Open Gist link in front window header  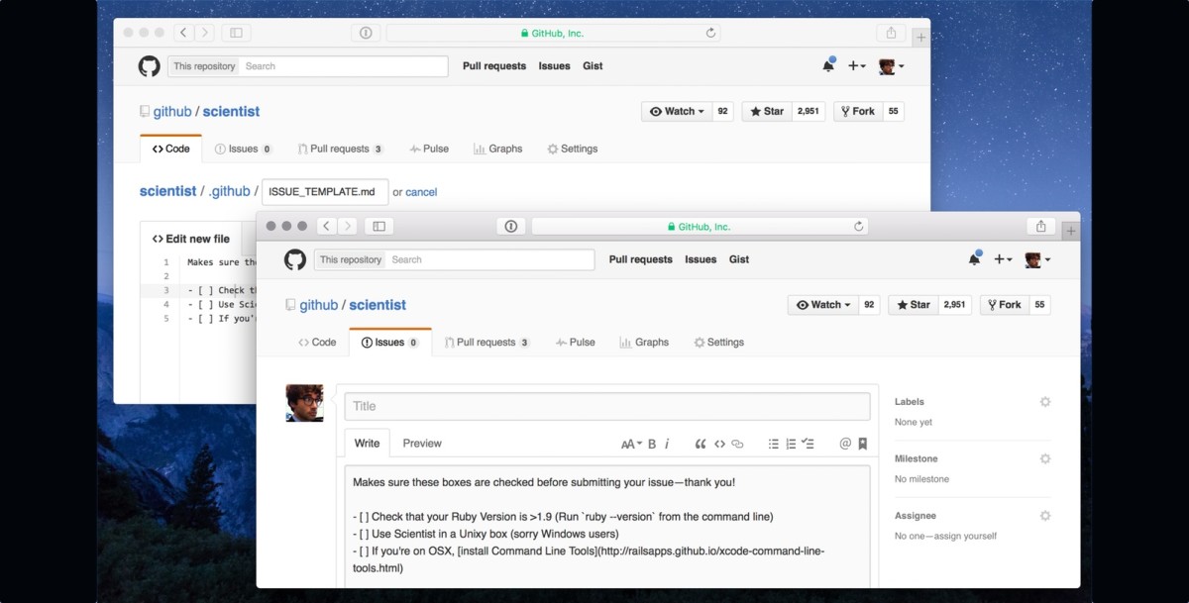pos(738,259)
